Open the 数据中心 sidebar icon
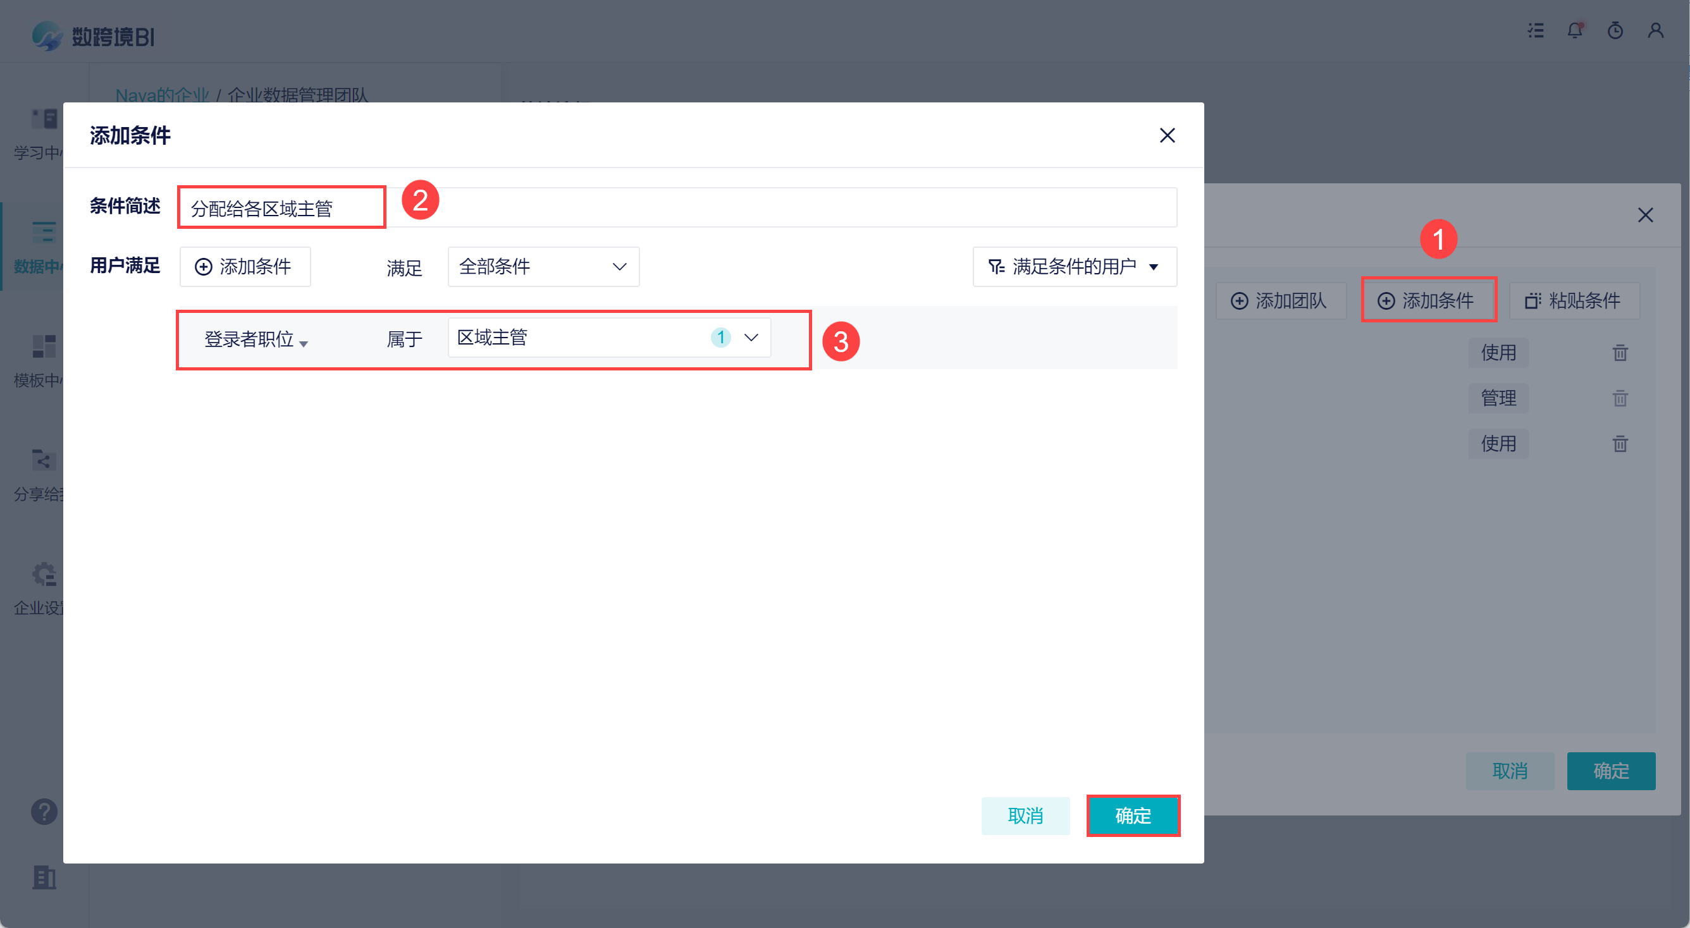1690x928 pixels. point(44,233)
